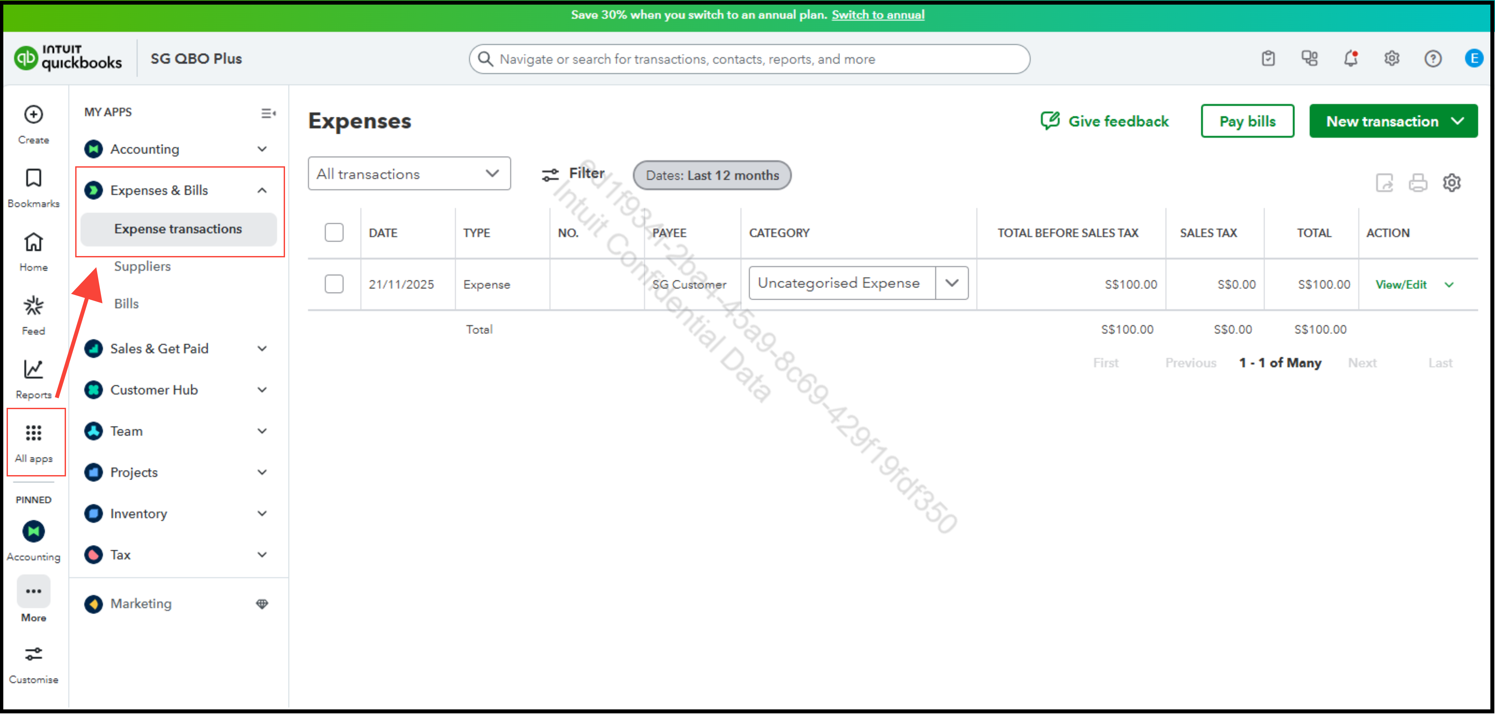Tick the select-all checkbox in header
Viewport: 1495px width, 714px height.
[334, 233]
